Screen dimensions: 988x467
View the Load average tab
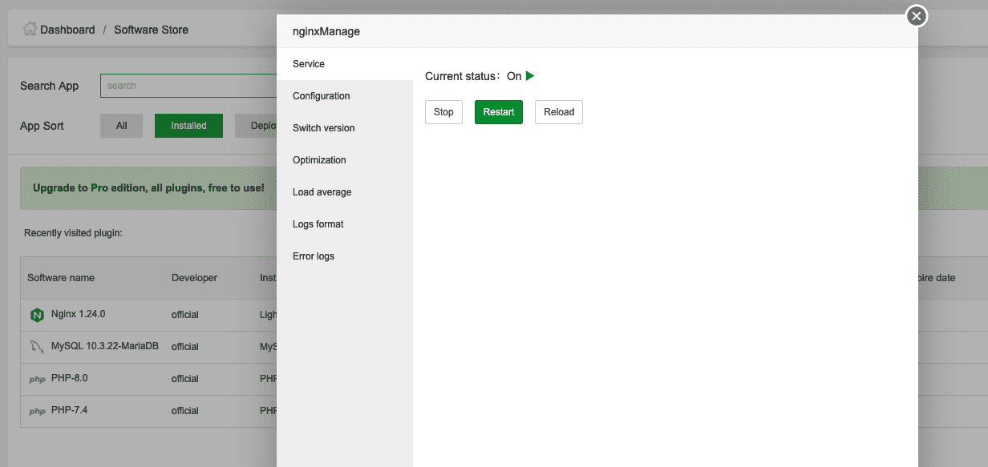tap(322, 192)
